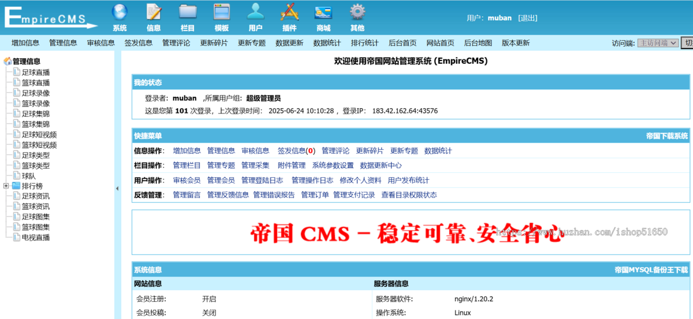
Task: Open 管理栏目 quick link
Action: tap(187, 165)
